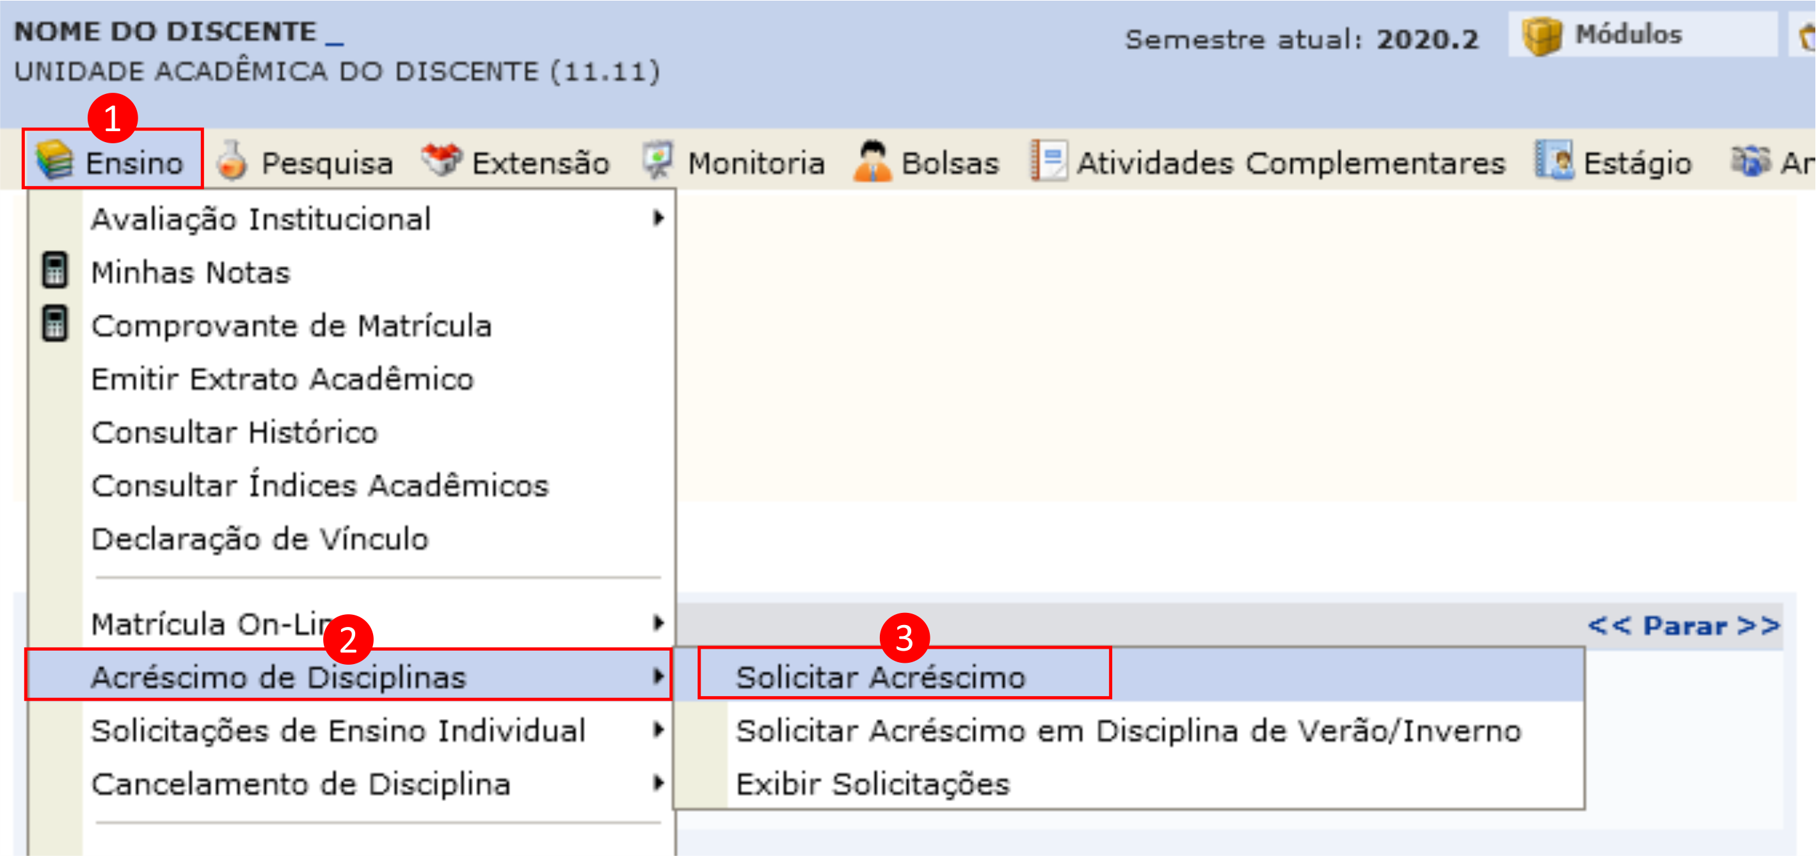This screenshot has width=1816, height=856.
Task: Select Solicitar Acréscimo menu entry
Action: (880, 677)
